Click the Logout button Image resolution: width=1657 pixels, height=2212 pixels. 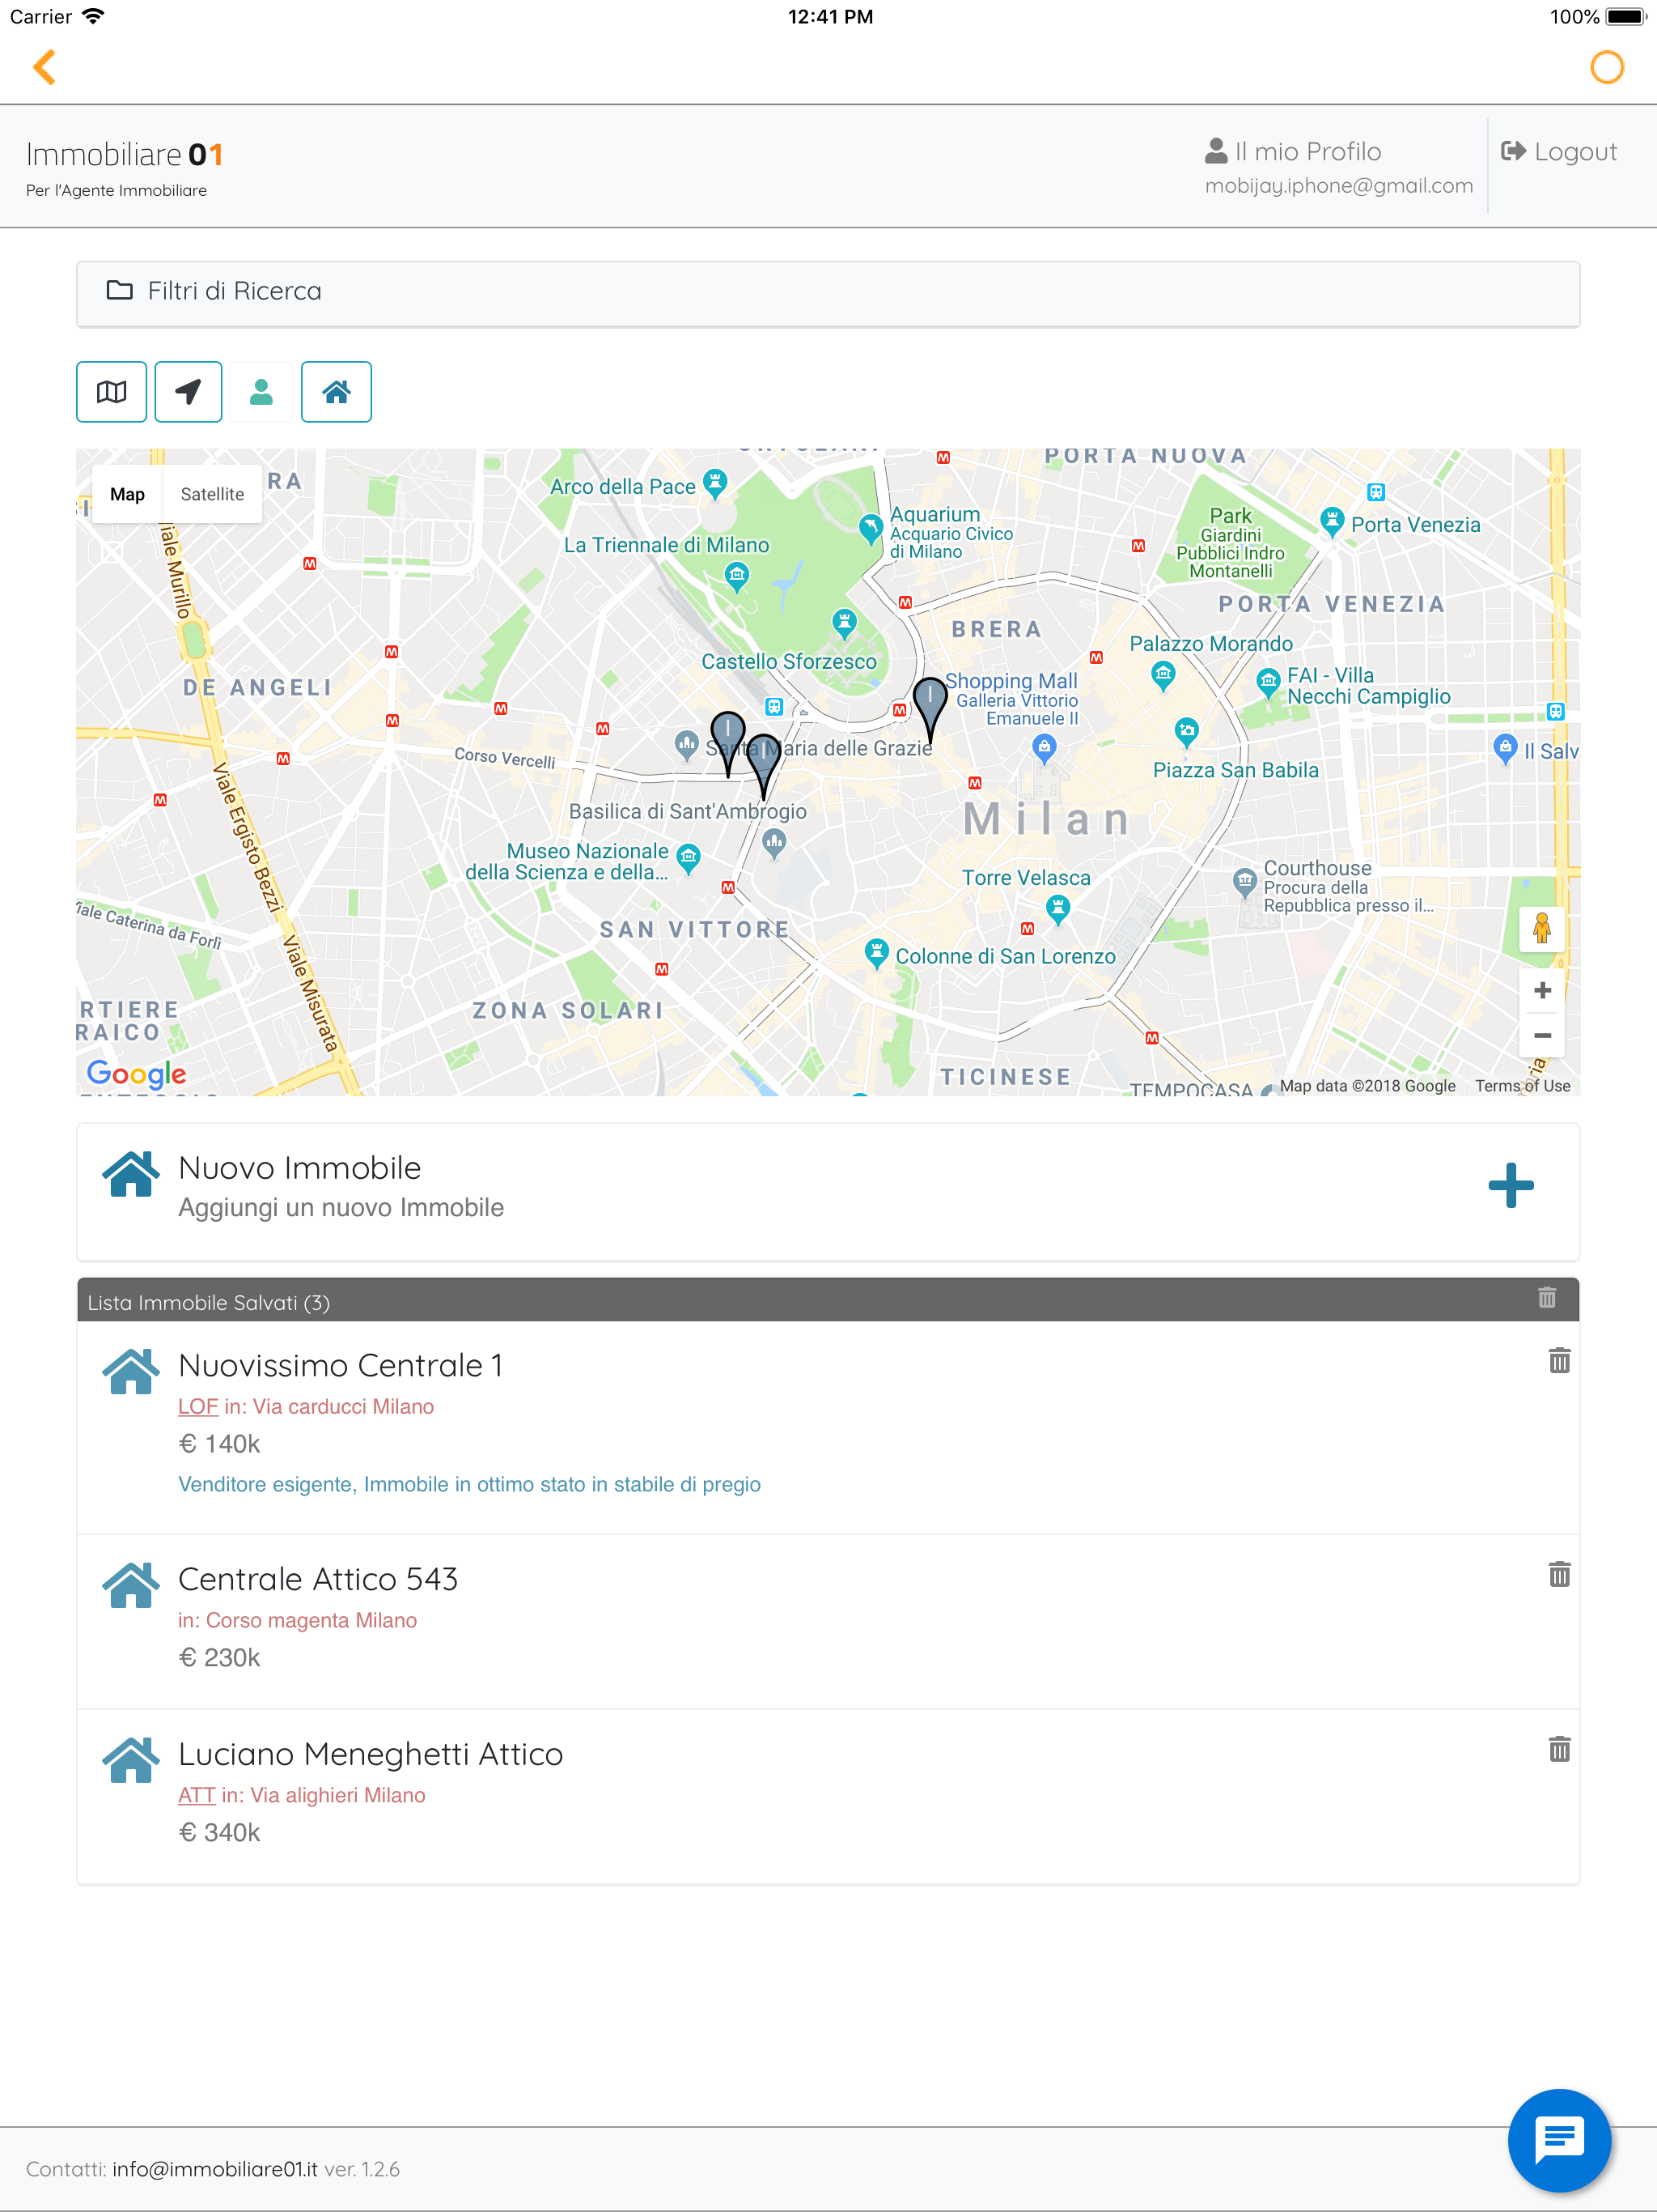pyautogui.click(x=1558, y=151)
